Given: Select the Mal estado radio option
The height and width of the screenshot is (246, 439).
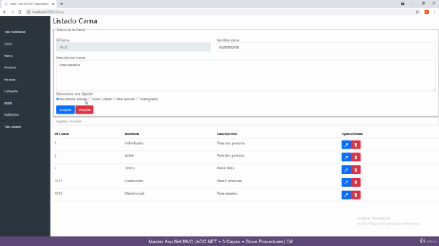Looking at the screenshot, I should (115, 99).
